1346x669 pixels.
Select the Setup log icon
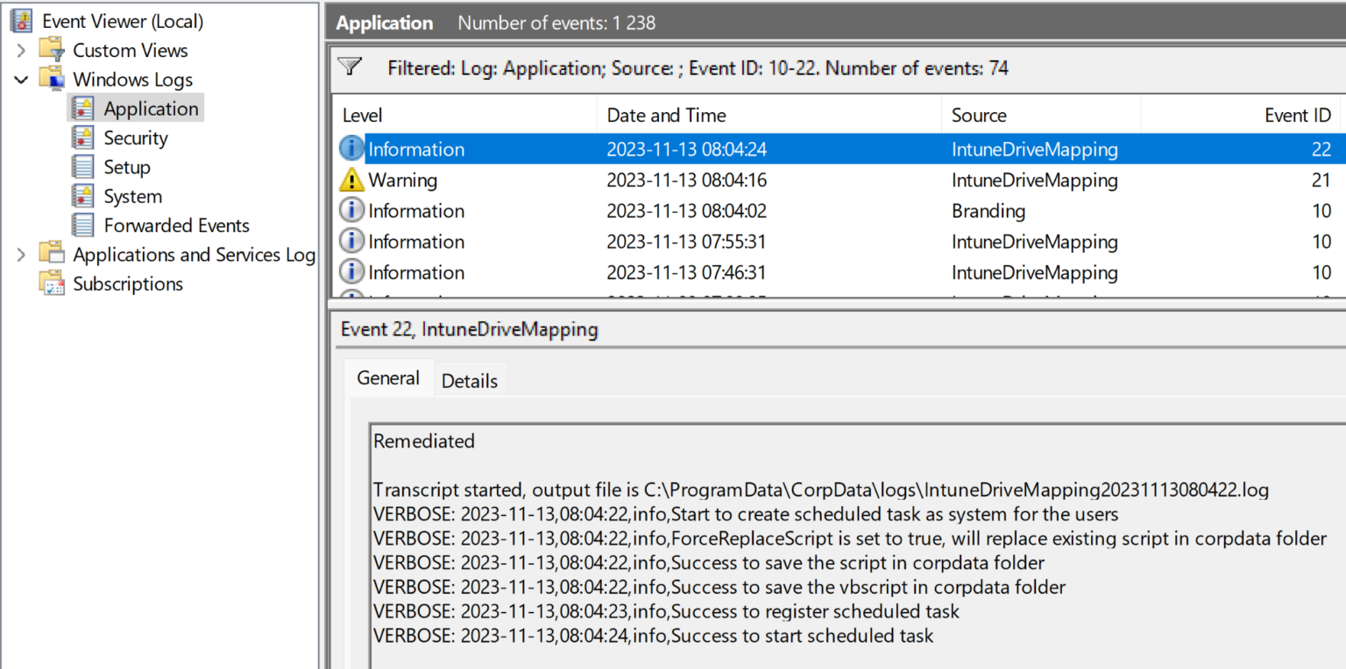pos(85,166)
